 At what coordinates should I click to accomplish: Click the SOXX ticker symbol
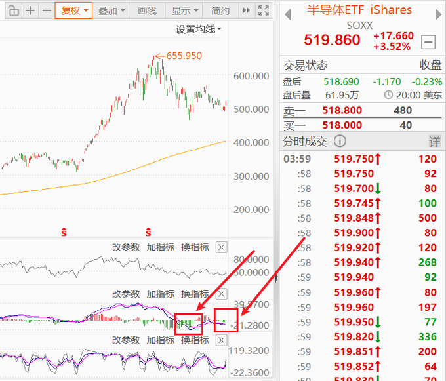click(359, 26)
